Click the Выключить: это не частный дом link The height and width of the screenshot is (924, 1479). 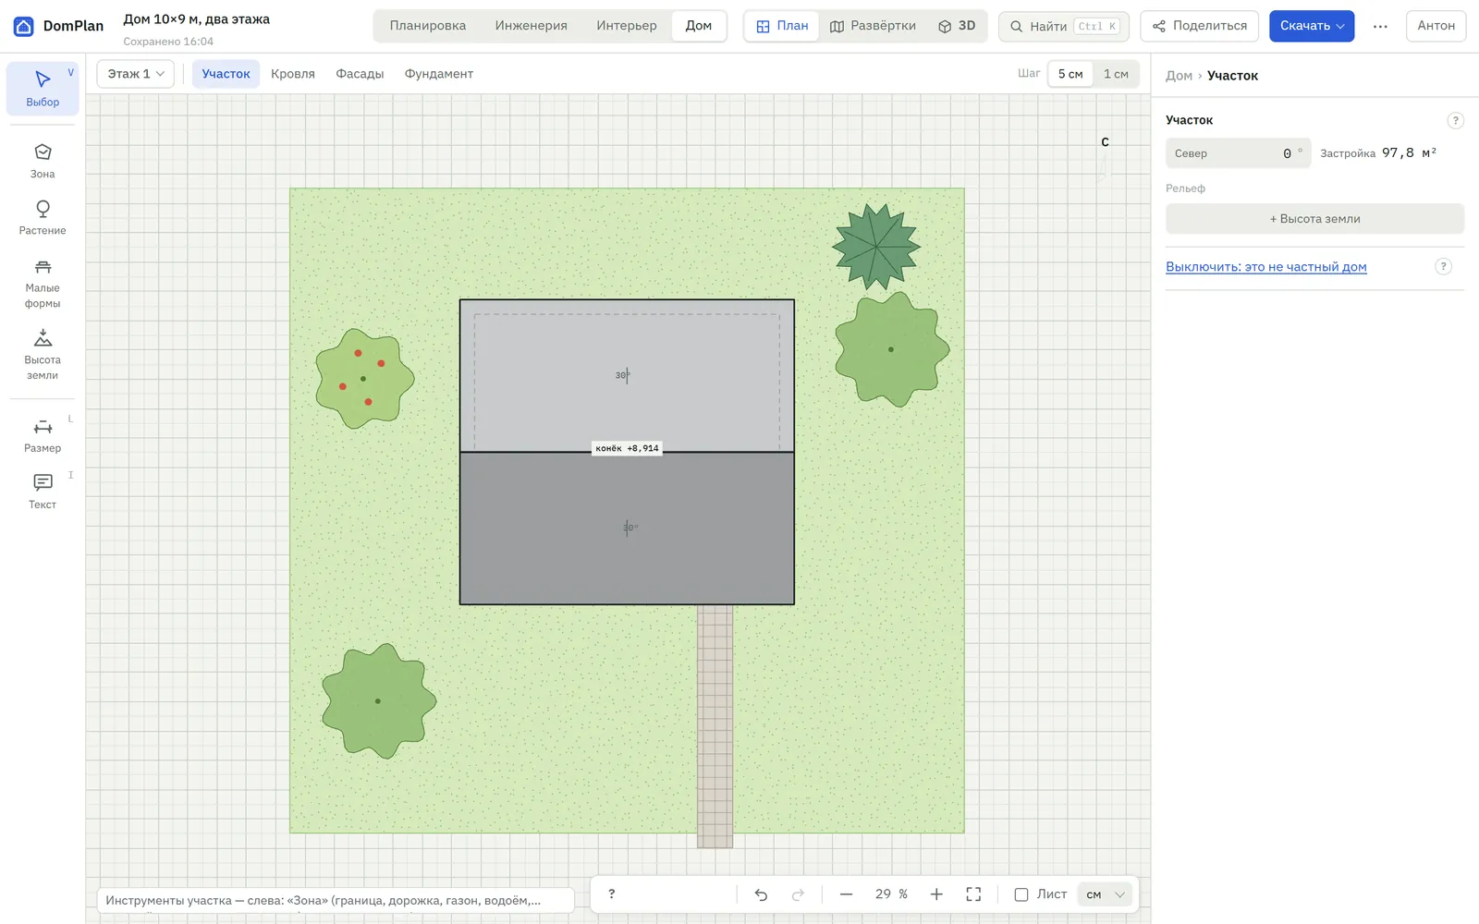pyautogui.click(x=1265, y=267)
